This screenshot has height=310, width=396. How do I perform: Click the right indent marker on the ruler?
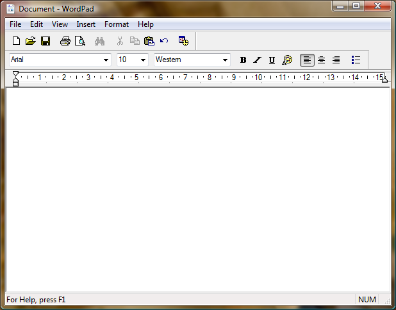click(384, 79)
